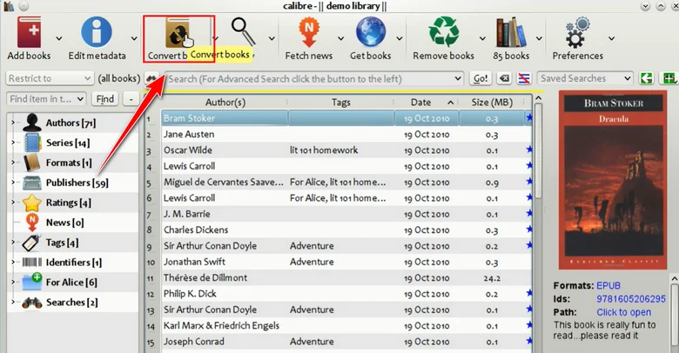
Task: Click the Fetch news icon
Action: click(x=309, y=32)
